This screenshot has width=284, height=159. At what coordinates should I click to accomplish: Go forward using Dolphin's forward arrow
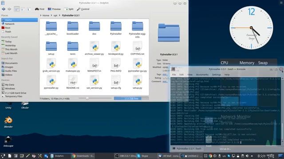9,9
